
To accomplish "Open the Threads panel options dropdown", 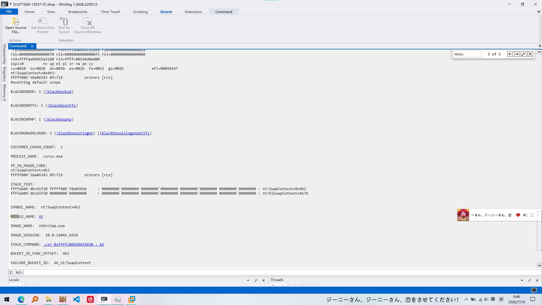I will click(522, 280).
